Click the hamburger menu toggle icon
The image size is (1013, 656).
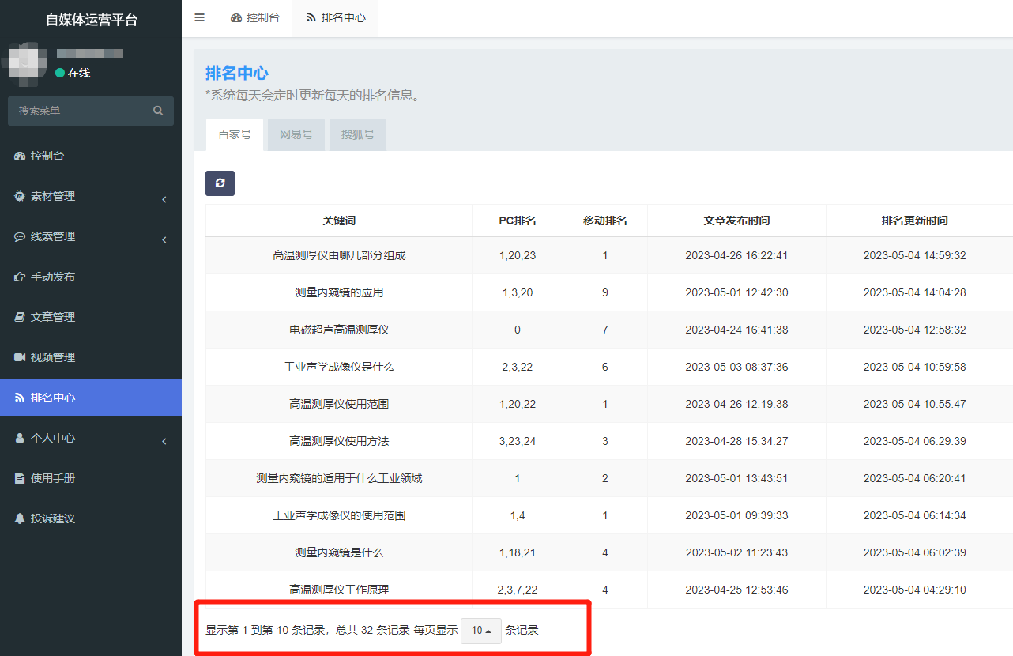(199, 17)
